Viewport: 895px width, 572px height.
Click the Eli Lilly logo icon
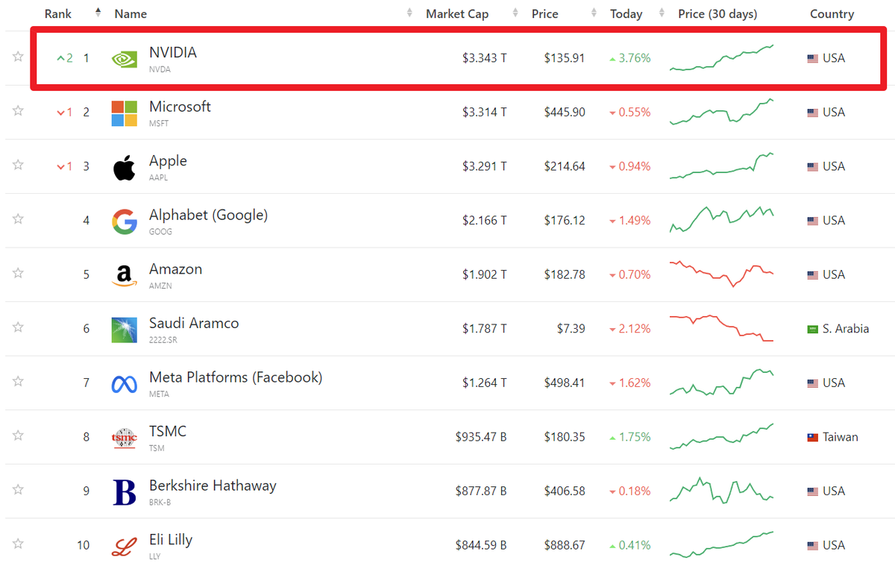125,547
